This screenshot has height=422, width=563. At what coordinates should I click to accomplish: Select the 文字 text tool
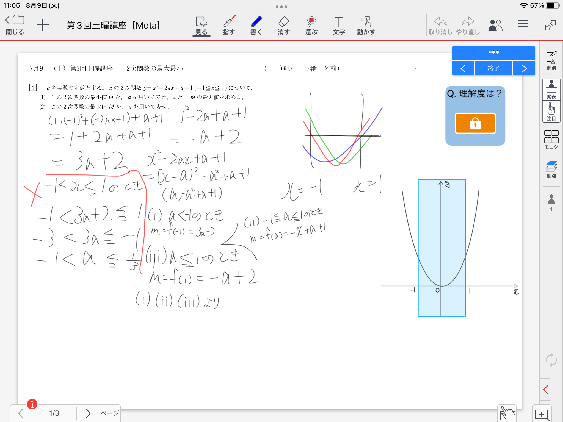339,25
